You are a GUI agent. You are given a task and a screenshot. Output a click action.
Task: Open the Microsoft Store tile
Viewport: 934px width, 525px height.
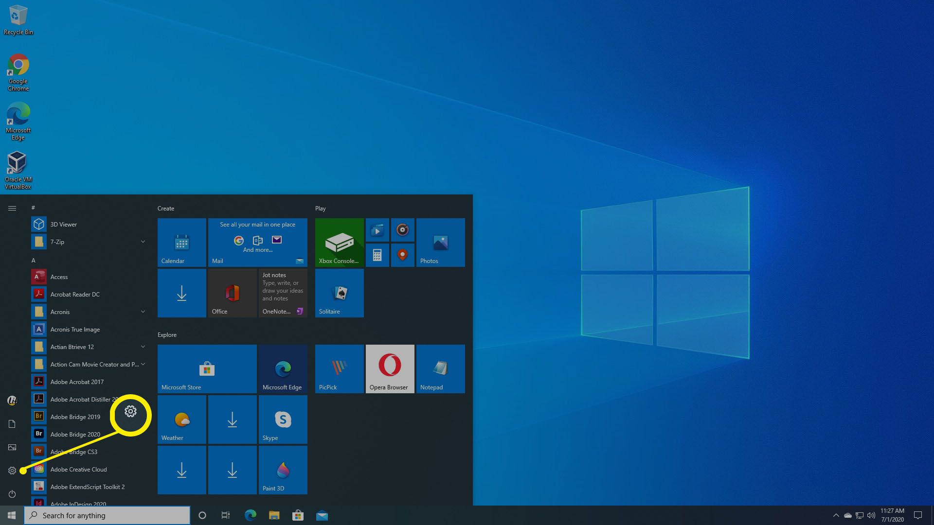pos(207,369)
